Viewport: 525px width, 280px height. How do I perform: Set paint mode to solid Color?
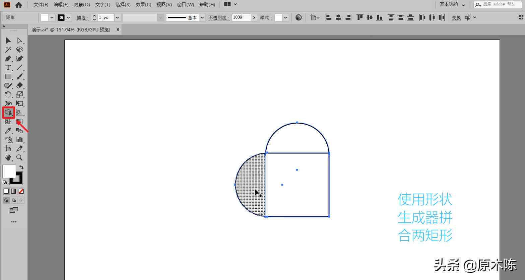6,191
